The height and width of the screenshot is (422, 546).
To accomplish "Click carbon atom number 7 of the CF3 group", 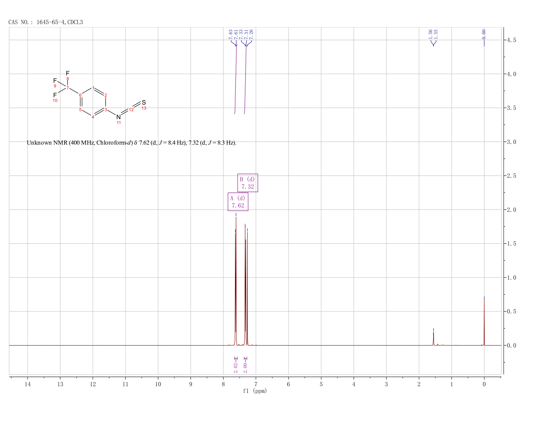I will 68,88.
